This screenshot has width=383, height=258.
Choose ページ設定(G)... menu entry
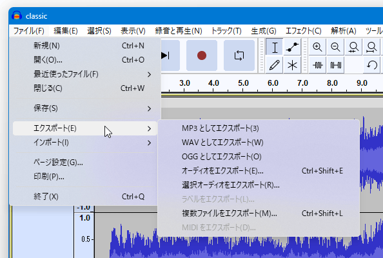click(84, 163)
